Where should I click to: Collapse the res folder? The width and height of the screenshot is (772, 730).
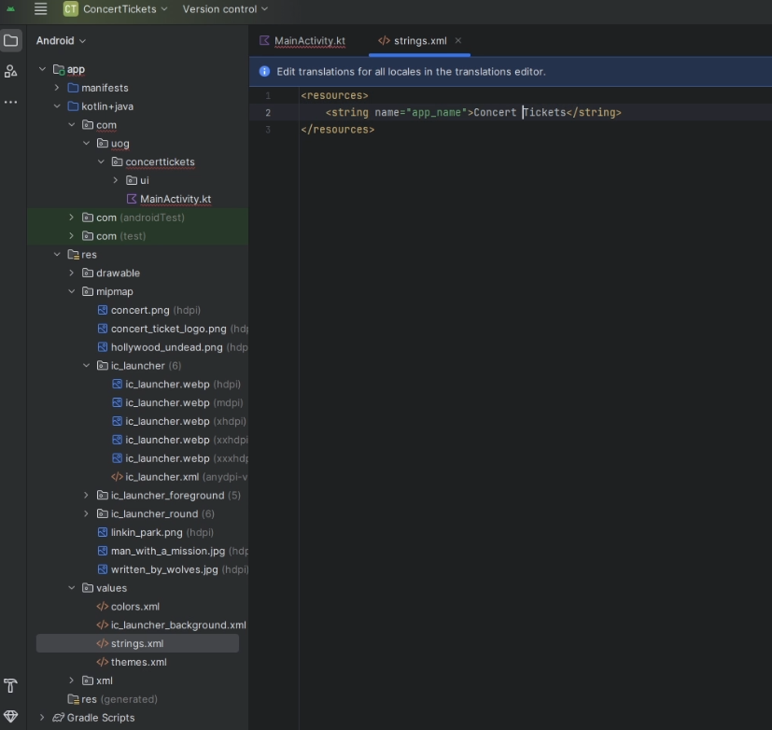(57, 255)
